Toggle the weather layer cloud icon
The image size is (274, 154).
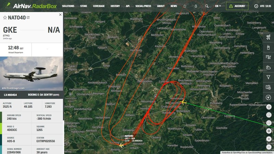pyautogui.click(x=268, y=67)
